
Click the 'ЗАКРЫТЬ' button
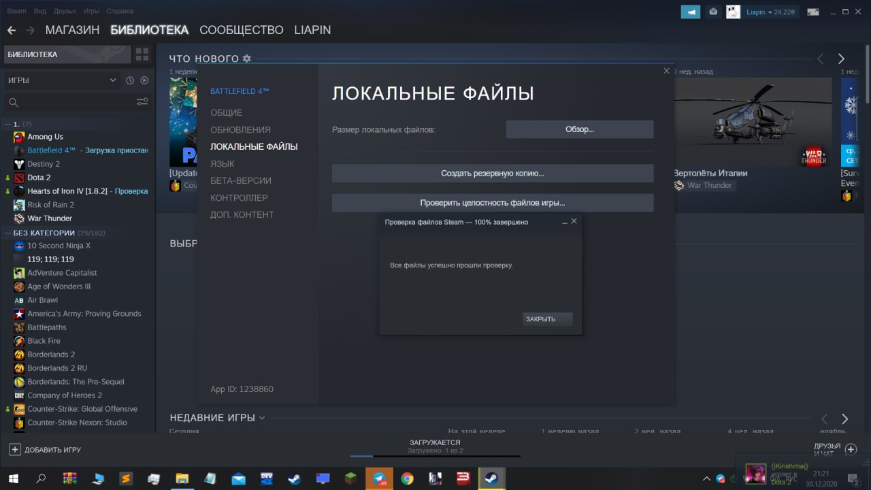click(548, 319)
